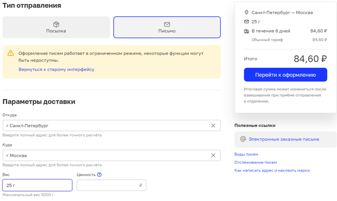Image resolution: width=337 pixels, height=201 pixels.
Task: Click the location pin icon in summary
Action: click(x=246, y=12)
